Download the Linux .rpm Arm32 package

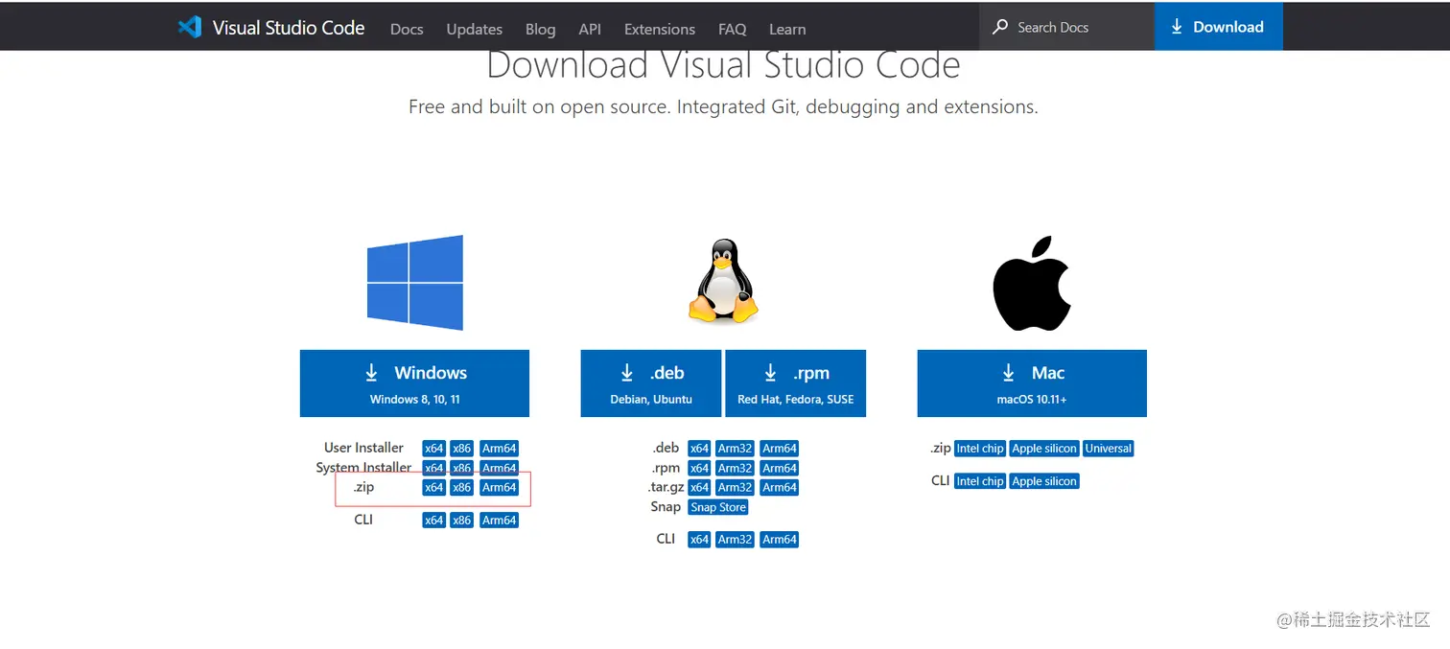tap(736, 468)
